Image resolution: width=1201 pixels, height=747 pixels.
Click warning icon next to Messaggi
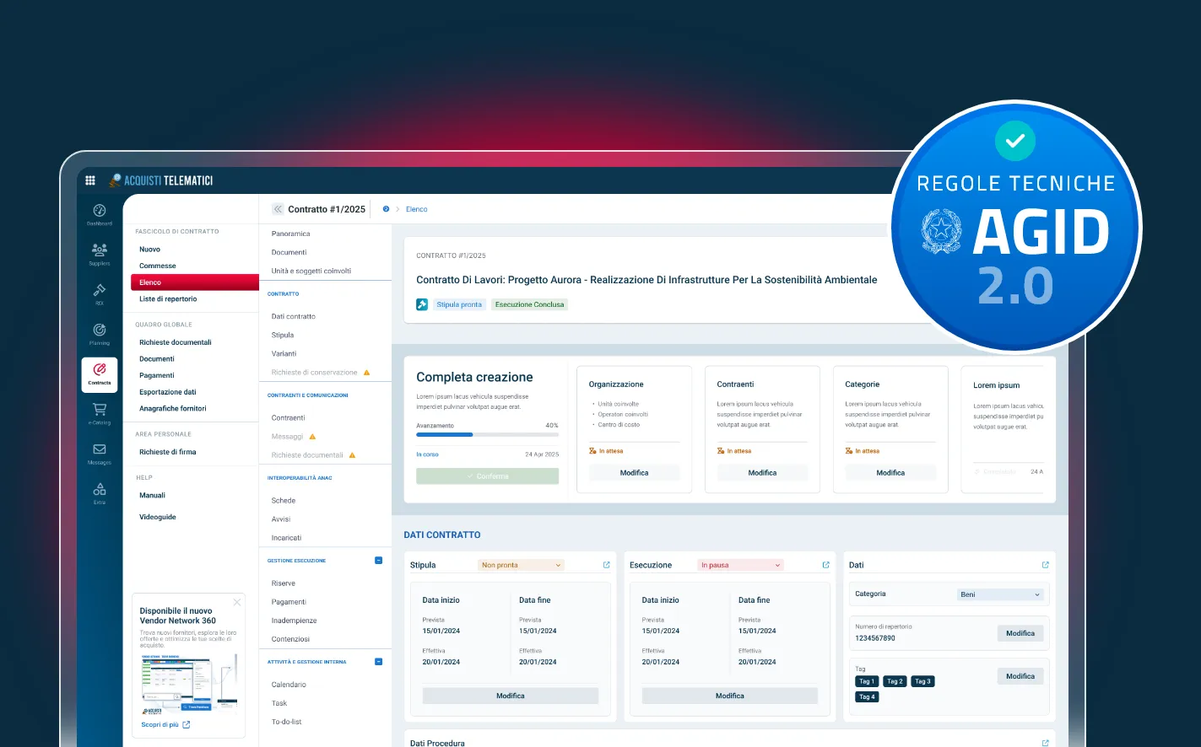click(x=312, y=436)
